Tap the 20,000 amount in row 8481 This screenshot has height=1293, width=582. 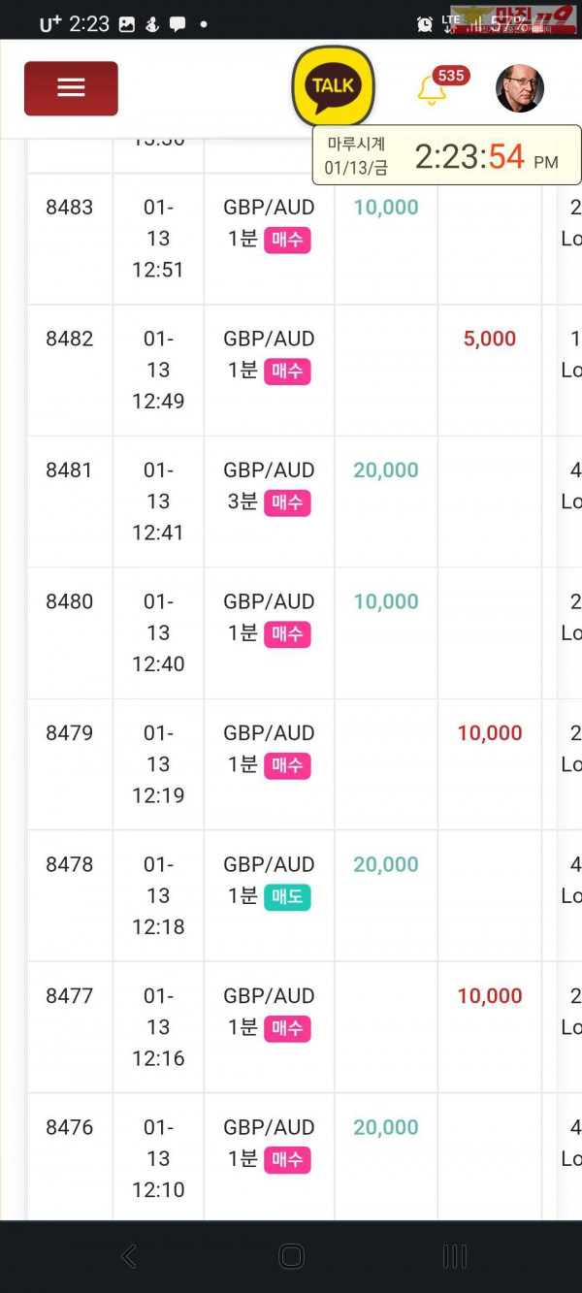click(386, 470)
